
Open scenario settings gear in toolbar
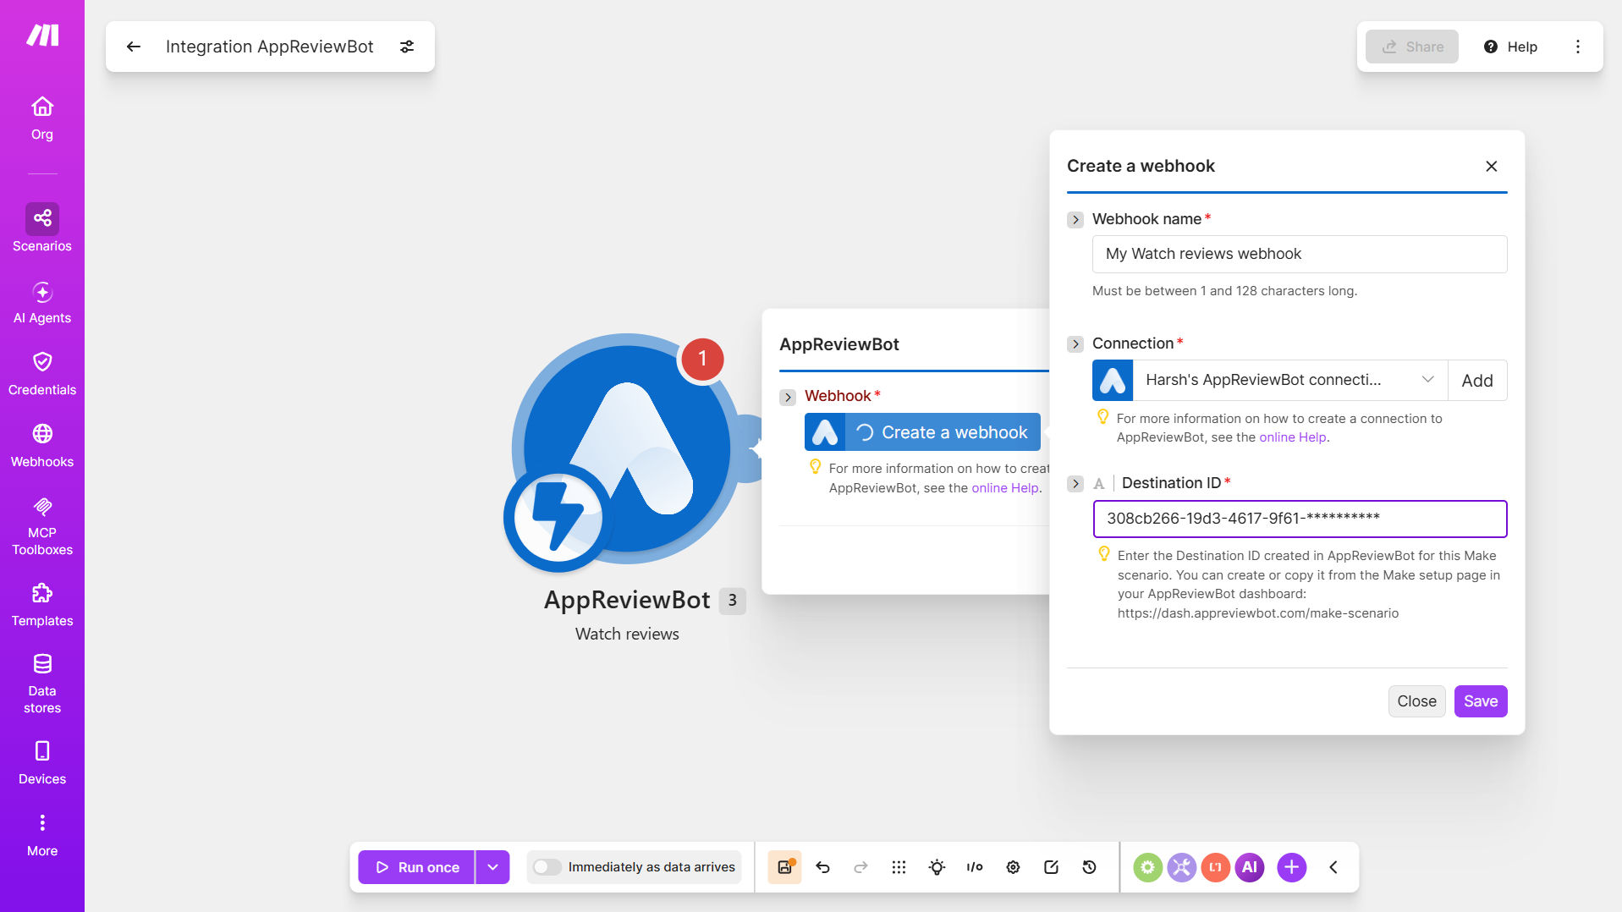[x=1013, y=867]
